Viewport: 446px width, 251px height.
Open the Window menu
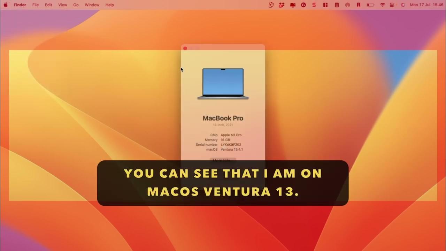coord(92,5)
